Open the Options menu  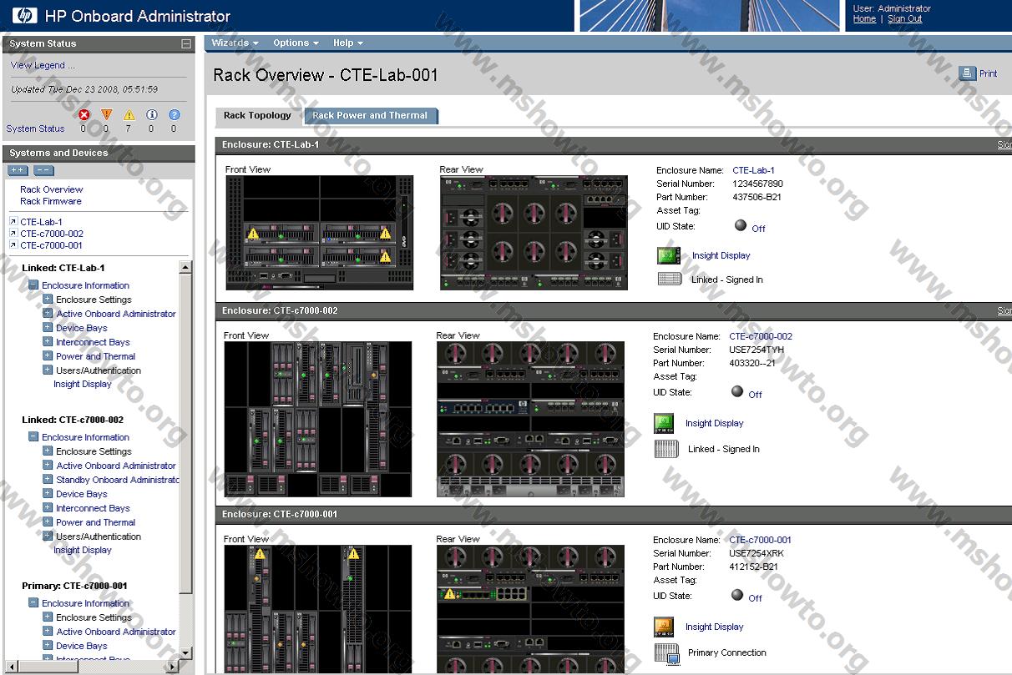click(x=296, y=43)
